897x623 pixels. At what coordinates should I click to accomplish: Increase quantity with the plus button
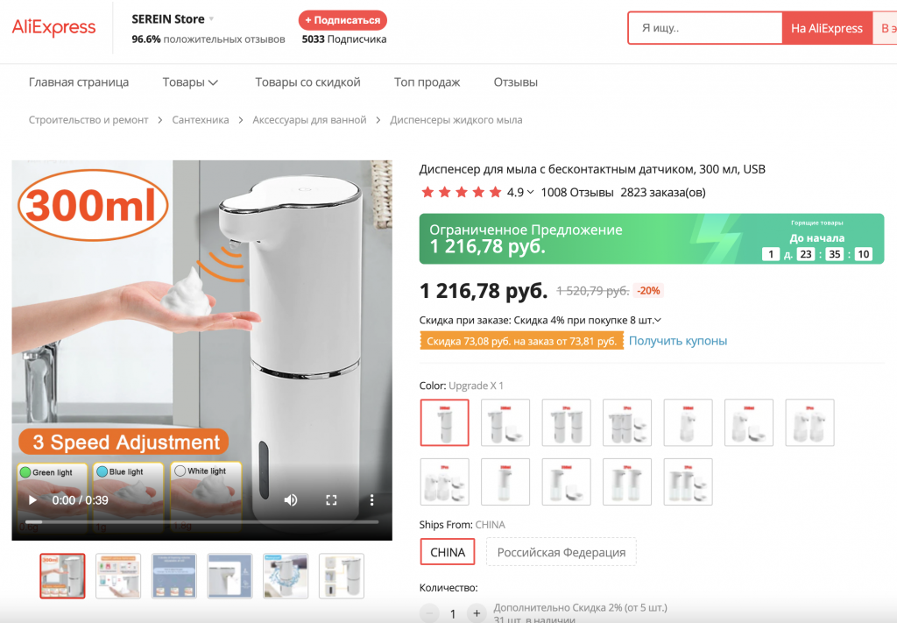[476, 613]
